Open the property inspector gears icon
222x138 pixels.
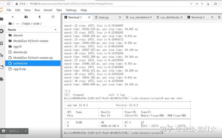(1, 55)
